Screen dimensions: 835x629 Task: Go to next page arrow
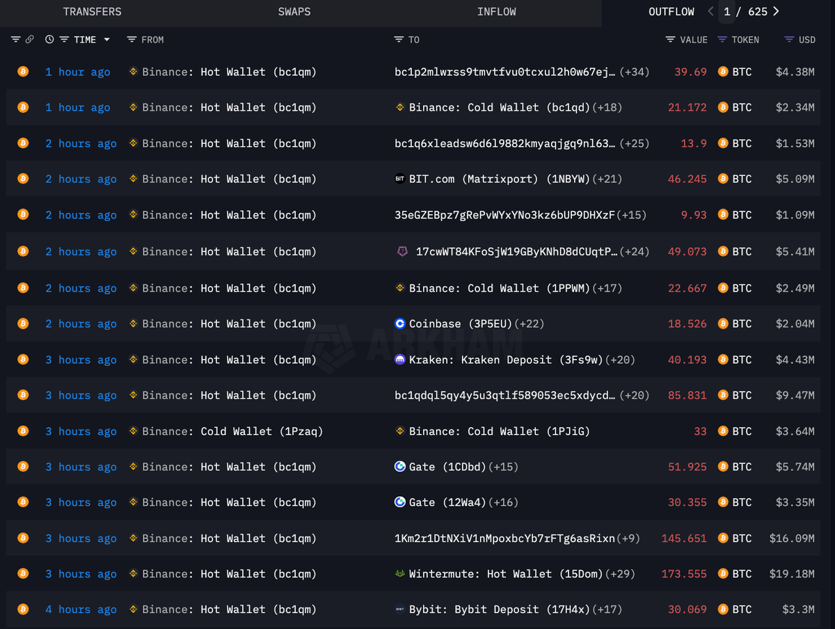click(x=776, y=11)
